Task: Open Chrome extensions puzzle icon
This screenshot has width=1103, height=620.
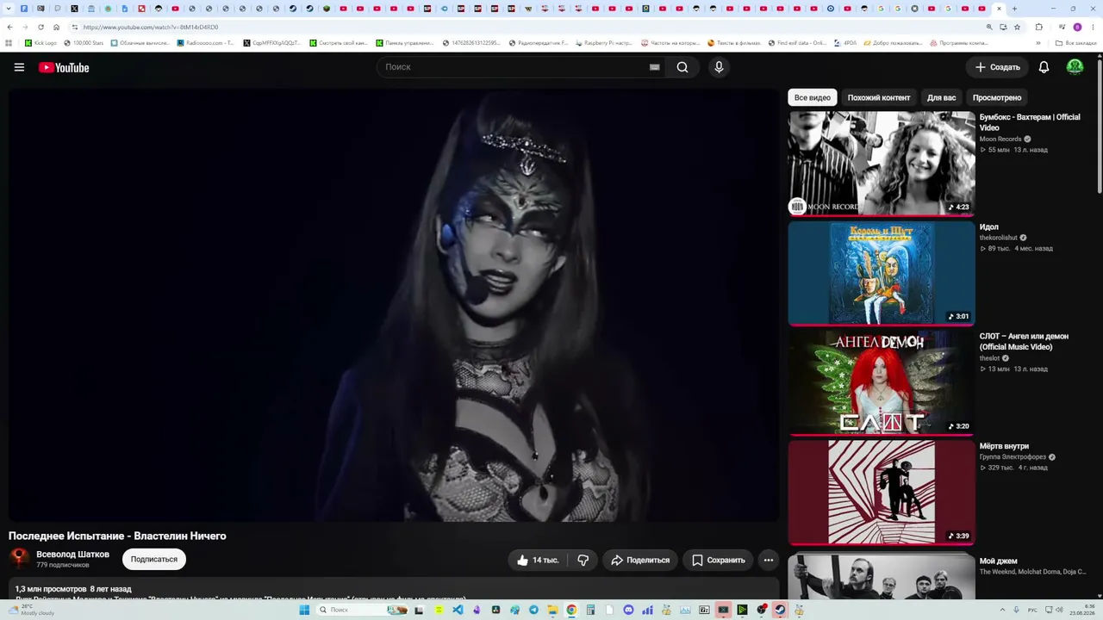Action: coord(1038,27)
